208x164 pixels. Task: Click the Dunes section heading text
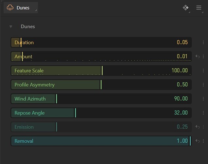[28, 27]
